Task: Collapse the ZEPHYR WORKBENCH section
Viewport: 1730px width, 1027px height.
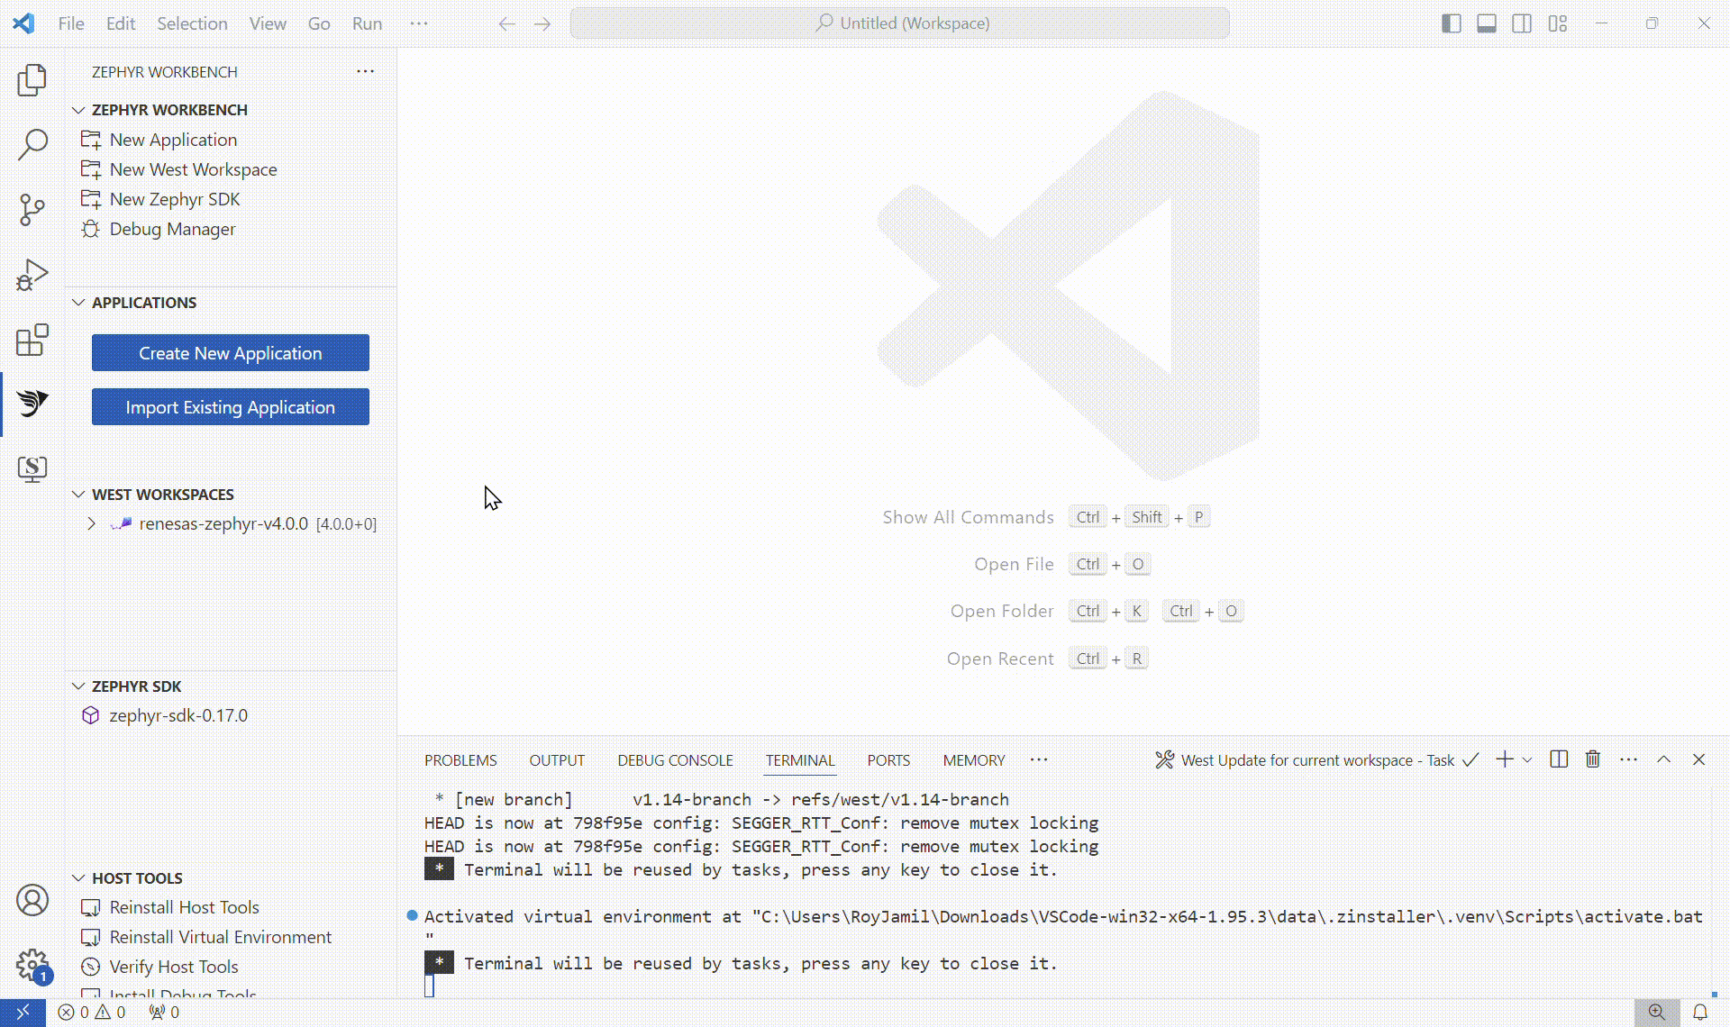Action: (78, 109)
